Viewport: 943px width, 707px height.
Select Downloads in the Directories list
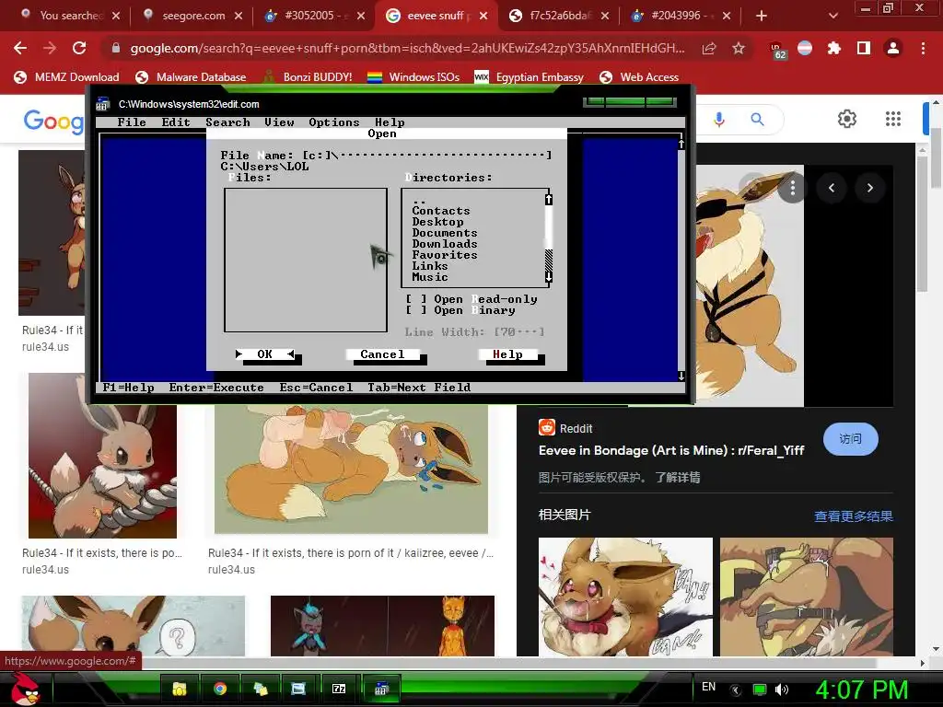pos(445,244)
